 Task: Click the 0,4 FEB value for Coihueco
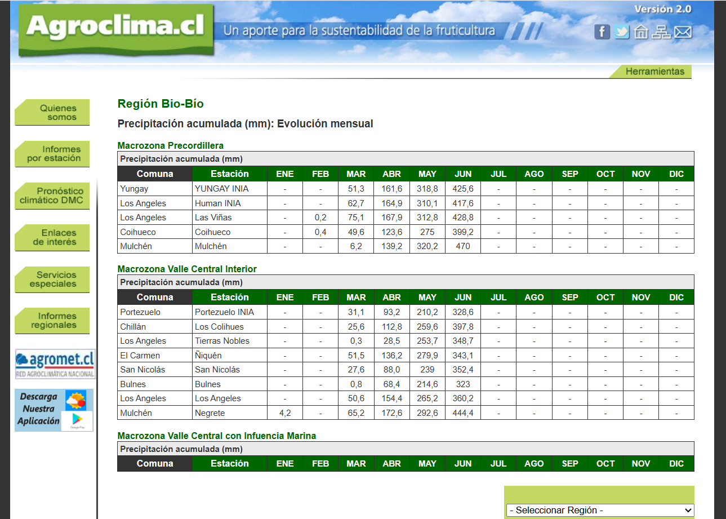pos(320,232)
